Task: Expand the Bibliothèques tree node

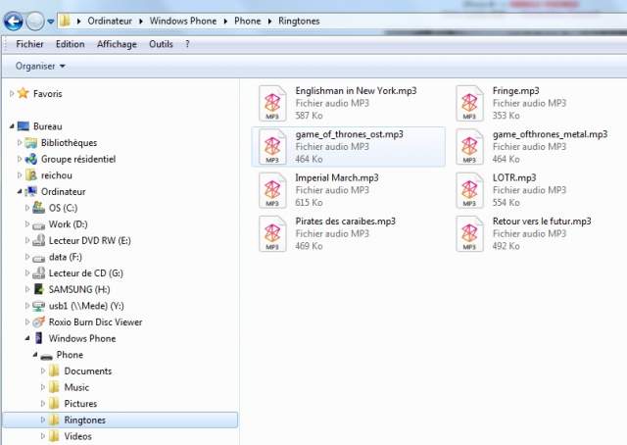Action: [20, 143]
